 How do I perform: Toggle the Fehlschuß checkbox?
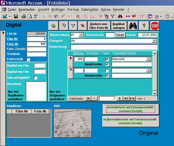(x=28, y=59)
